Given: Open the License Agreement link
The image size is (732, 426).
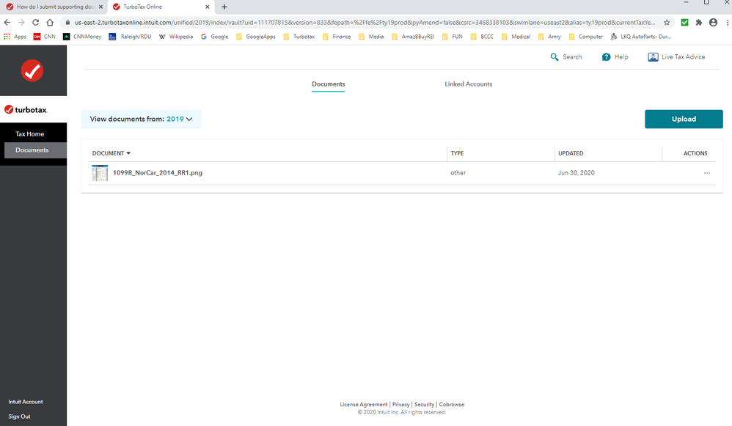Looking at the screenshot, I should (x=364, y=405).
